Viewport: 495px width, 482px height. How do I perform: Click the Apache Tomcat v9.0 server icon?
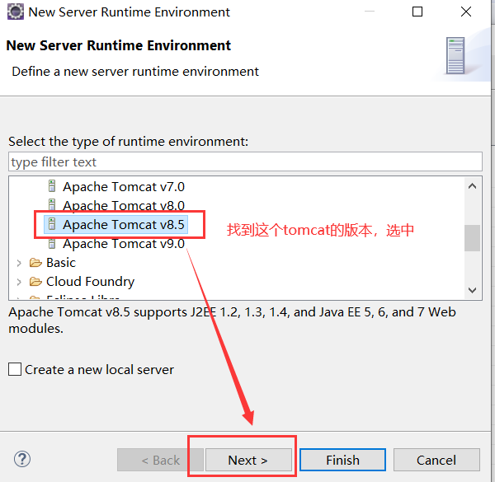coord(52,243)
